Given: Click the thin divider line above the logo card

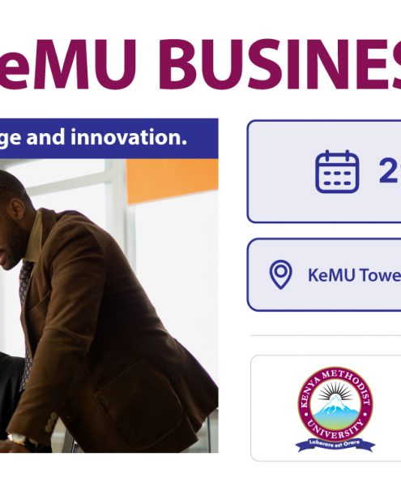Looking at the screenshot, I should tap(326, 335).
